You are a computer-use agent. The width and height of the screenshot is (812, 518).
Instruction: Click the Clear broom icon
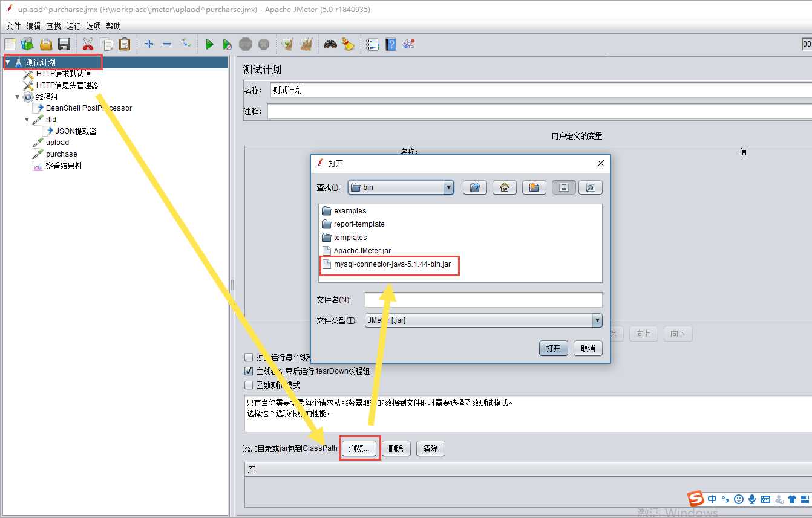coord(287,44)
